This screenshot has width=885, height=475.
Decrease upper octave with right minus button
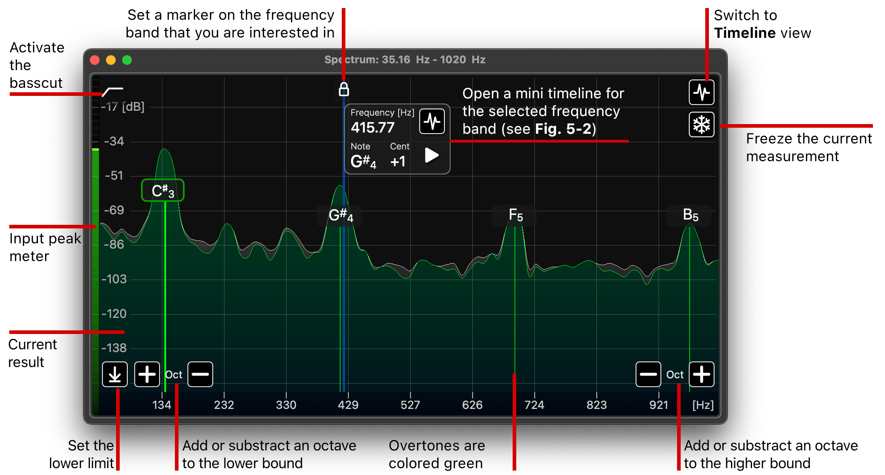pos(648,374)
